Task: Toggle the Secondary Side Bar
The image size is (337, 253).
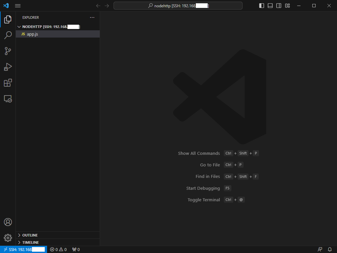Action: pos(278,6)
